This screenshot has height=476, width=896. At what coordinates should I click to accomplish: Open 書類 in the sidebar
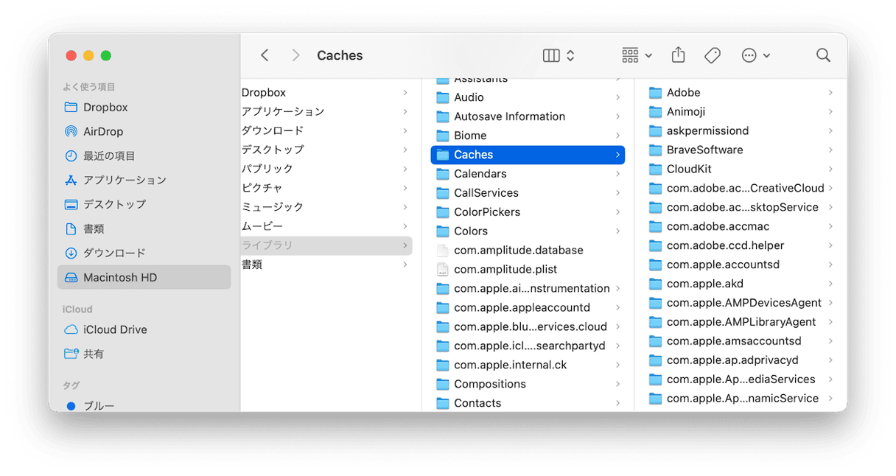144,228
